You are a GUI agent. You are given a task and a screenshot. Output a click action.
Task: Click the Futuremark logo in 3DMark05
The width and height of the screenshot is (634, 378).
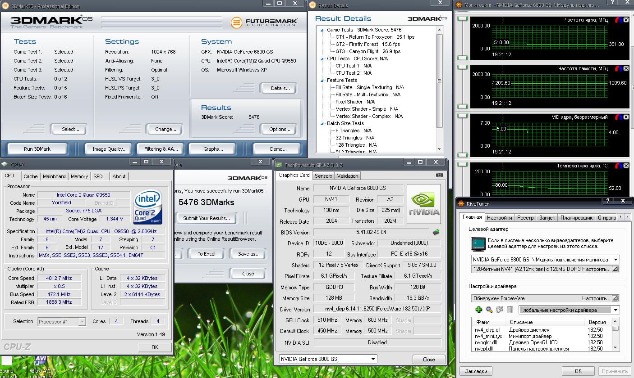(x=264, y=22)
